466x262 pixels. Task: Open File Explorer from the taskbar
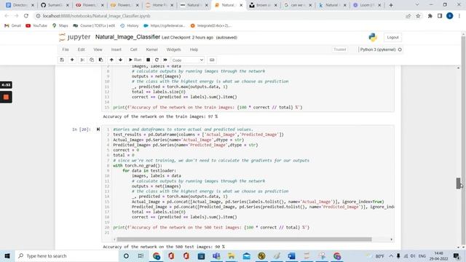[x=232, y=255]
